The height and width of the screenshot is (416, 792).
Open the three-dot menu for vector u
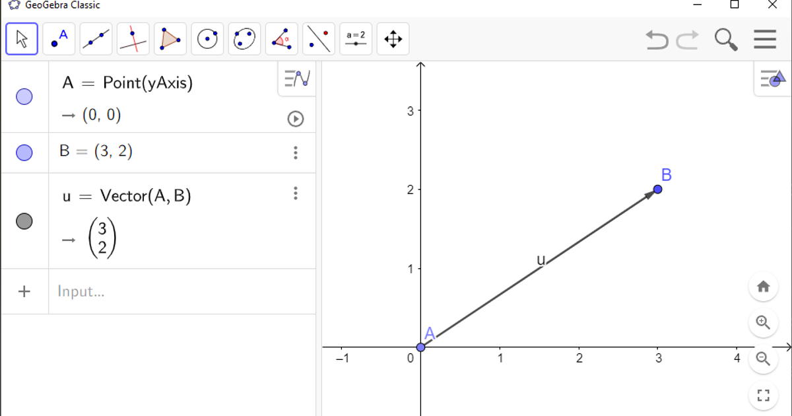pyautogui.click(x=296, y=193)
